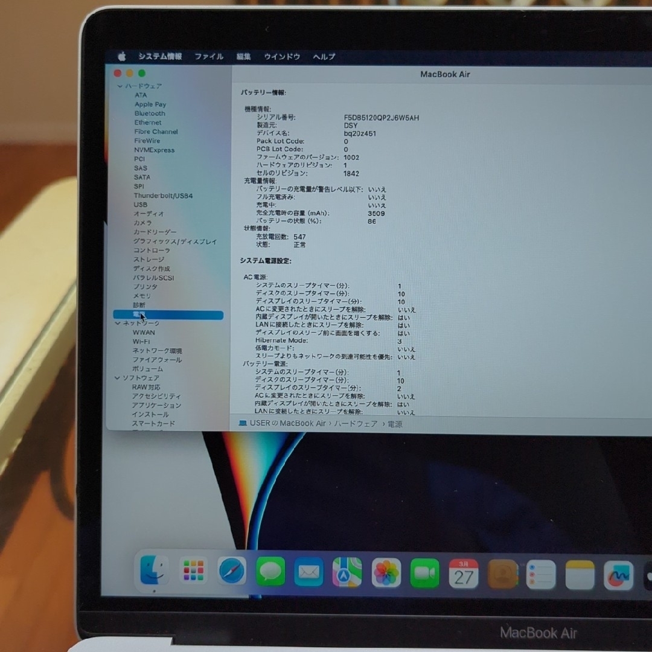652x652 pixels.
Task: Click ハードウェア in the path bar
Action: click(x=356, y=424)
